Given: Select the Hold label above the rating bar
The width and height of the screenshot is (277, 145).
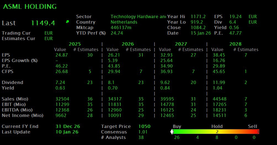Looking at the screenshot, I should tap(217, 126).
